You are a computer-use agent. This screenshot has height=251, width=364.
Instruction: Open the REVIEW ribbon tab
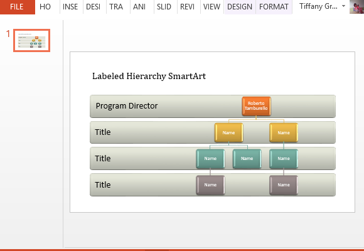[188, 7]
